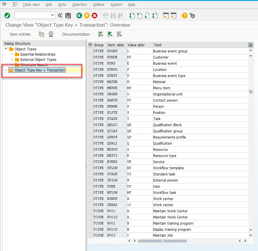Click the Select All icon

101,34
